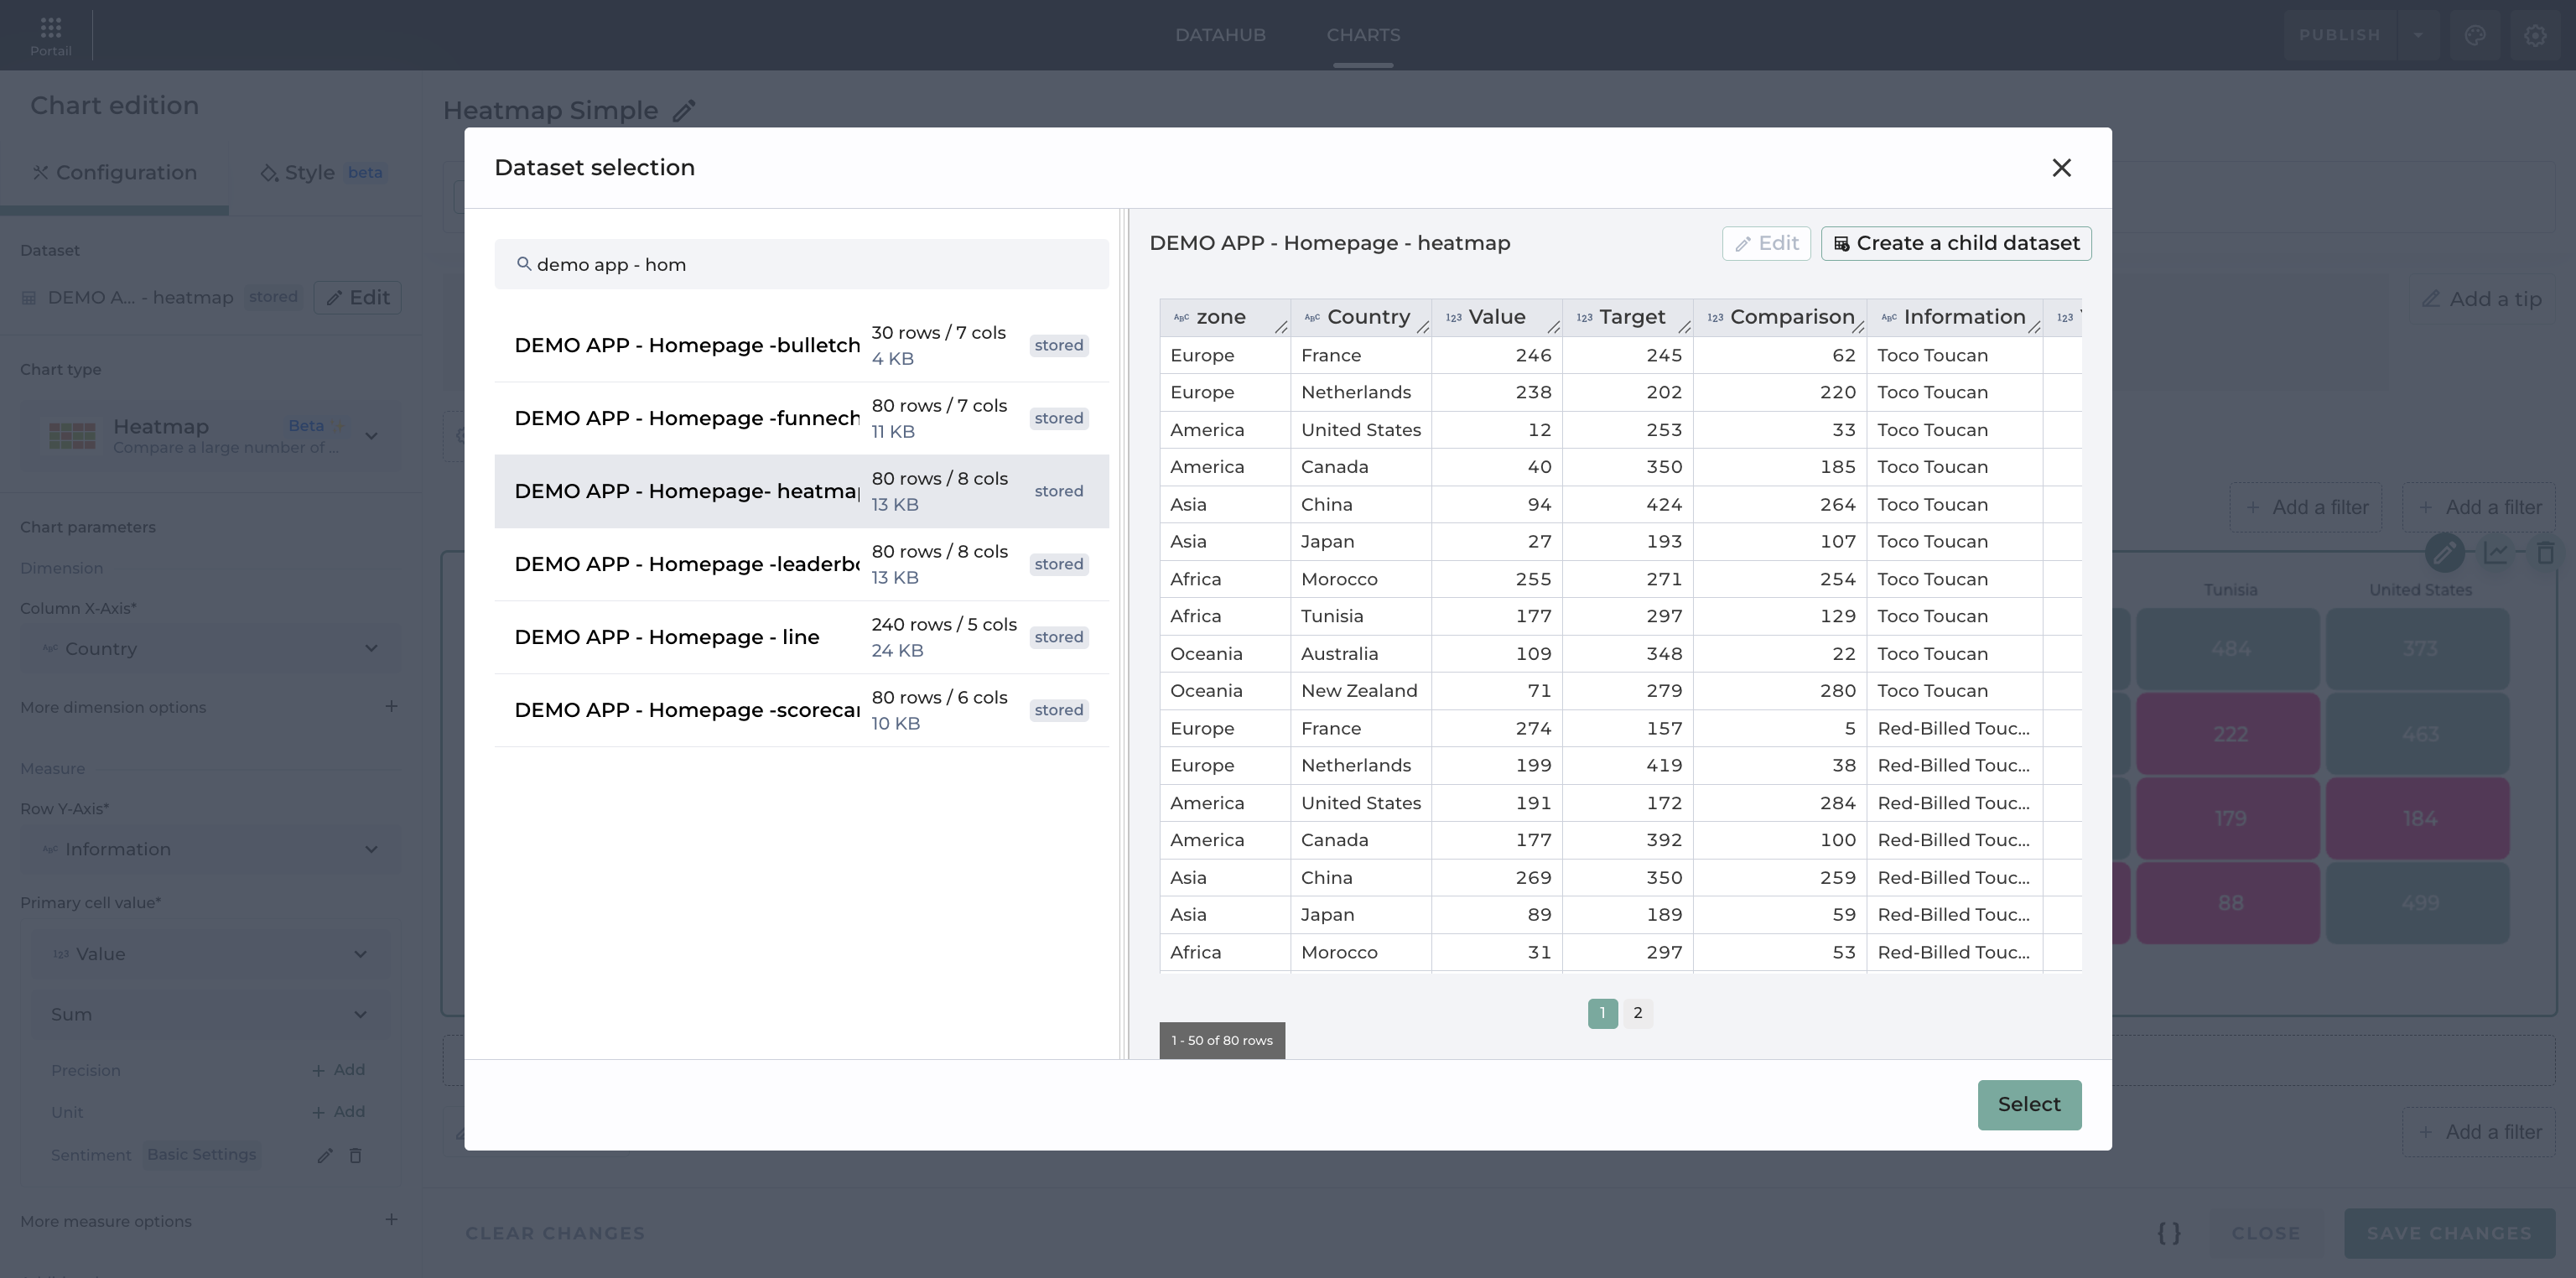Click the CLOSE button at bottom
The width and height of the screenshot is (2576, 1278).
tap(2266, 1233)
